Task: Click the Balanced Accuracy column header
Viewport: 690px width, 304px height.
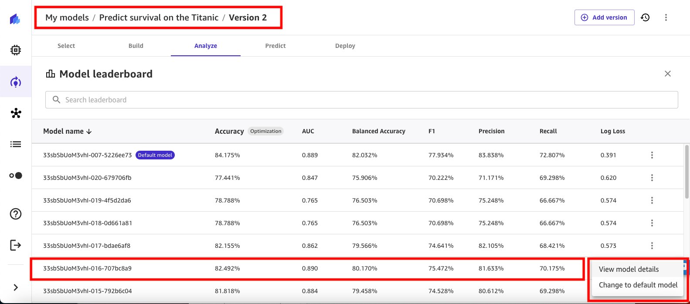Action: pyautogui.click(x=379, y=131)
